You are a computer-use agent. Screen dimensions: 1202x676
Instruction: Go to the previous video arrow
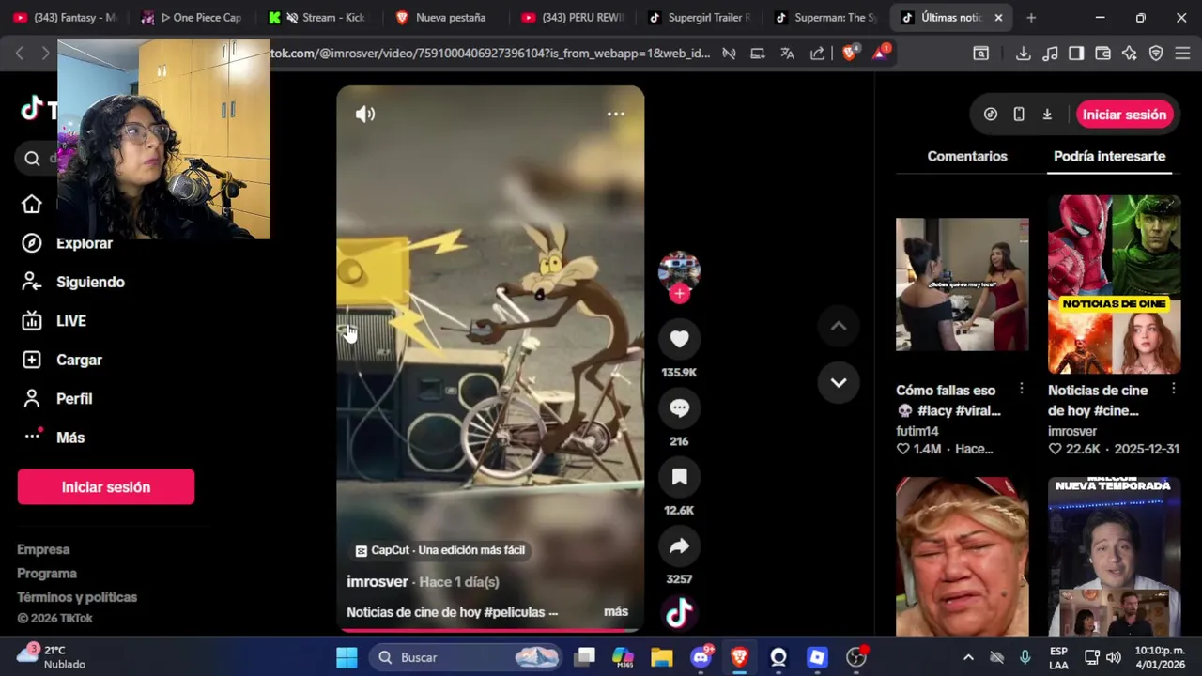839,326
